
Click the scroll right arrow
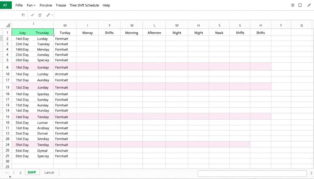[x=311, y=173]
